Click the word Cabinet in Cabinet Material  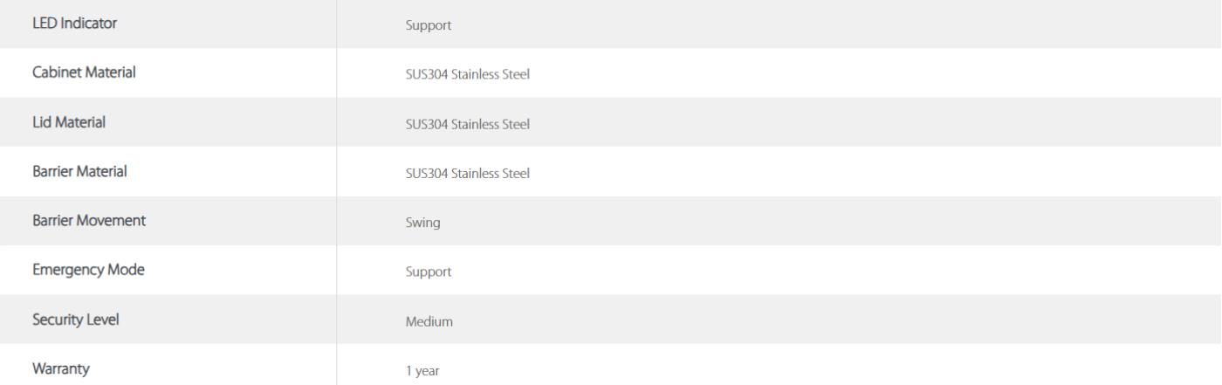(x=55, y=73)
